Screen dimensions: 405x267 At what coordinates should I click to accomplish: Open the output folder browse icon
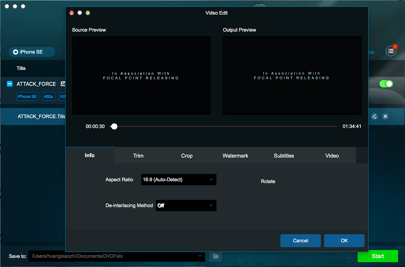(215, 256)
